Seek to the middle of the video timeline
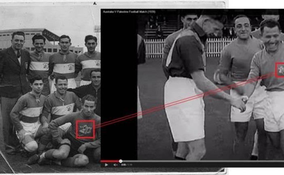Image resolution: width=284 pixels, height=175 pixels. click(x=193, y=161)
